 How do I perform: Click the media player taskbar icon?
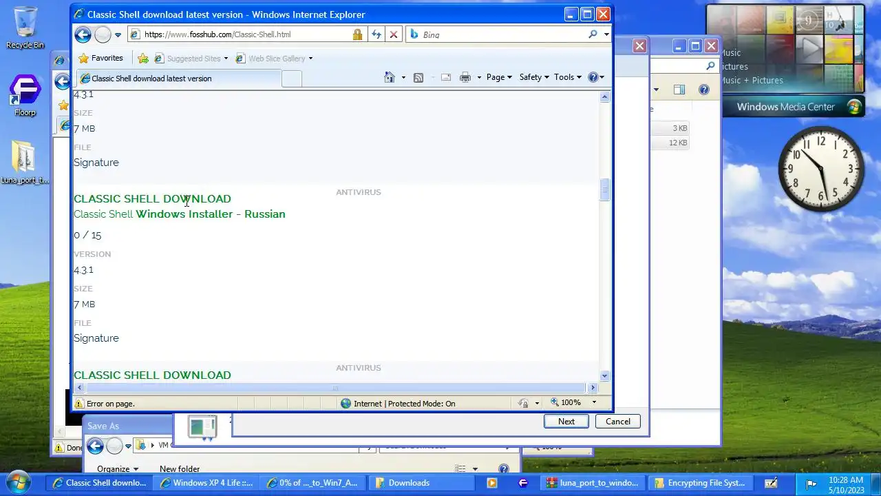(491, 483)
